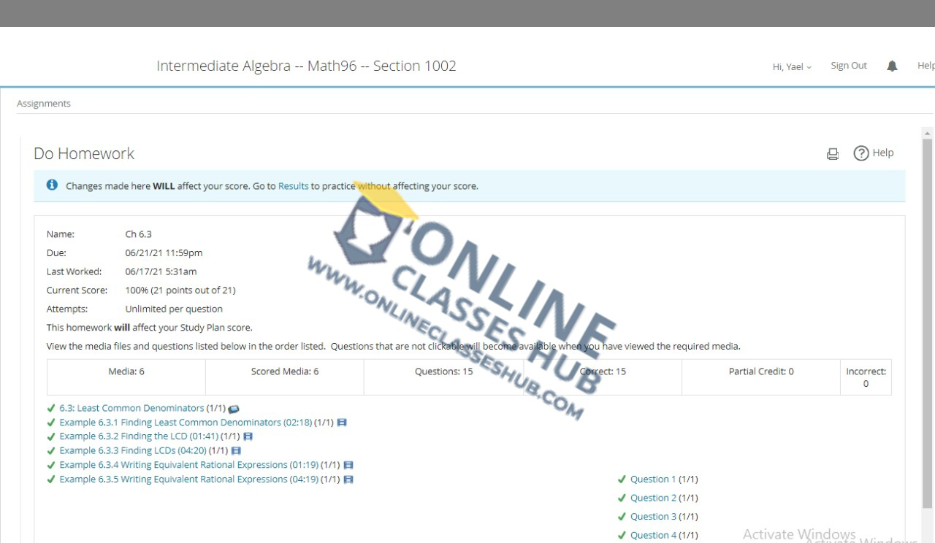Click the video icon next to Example 6.3.3

pos(236,451)
